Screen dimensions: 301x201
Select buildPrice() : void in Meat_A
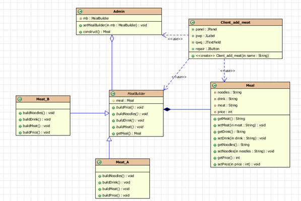point(116,195)
